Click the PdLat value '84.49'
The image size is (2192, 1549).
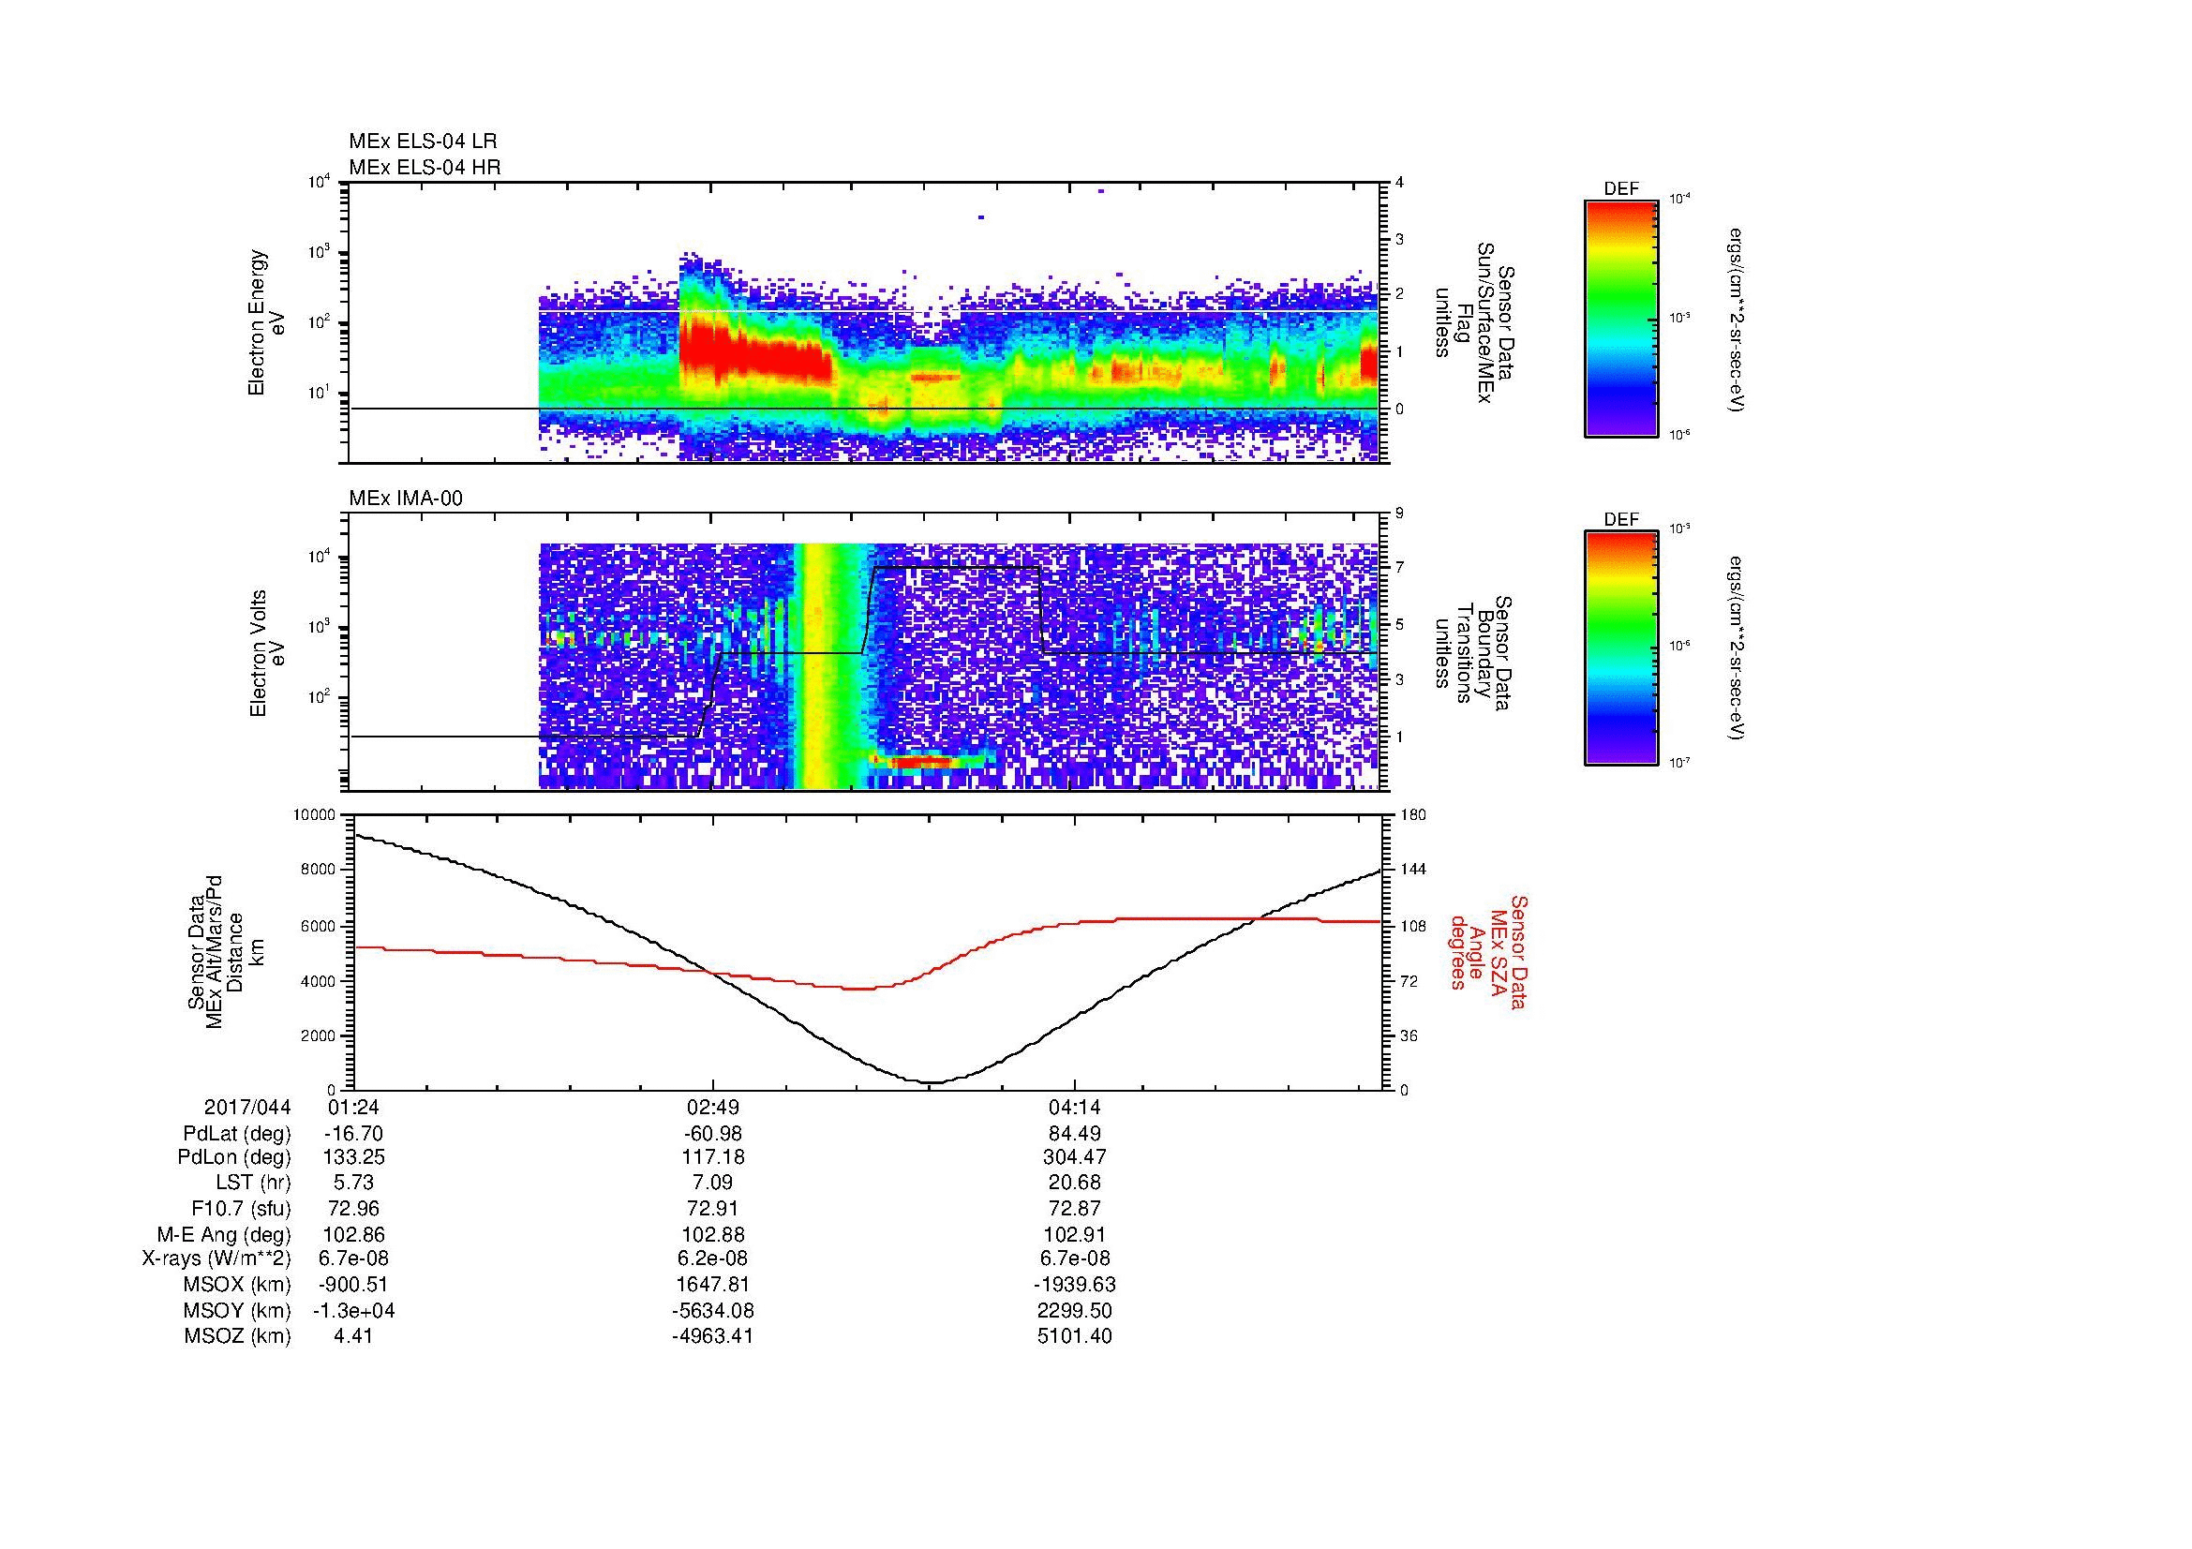(x=1075, y=1134)
